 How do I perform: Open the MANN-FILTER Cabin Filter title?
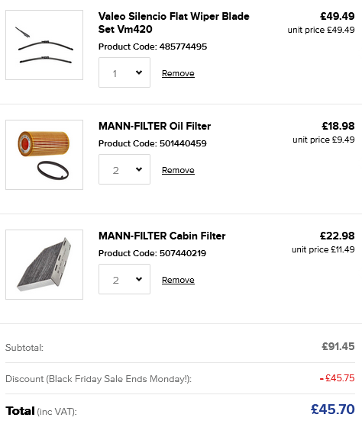162,236
